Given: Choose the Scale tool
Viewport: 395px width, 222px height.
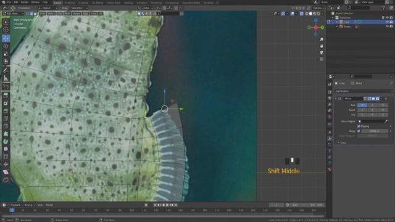Looking at the screenshot, I should click(6, 54).
